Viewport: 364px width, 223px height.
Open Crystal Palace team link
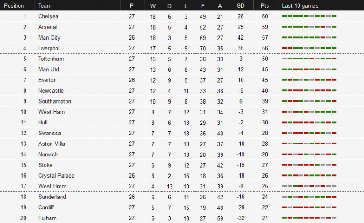pos(56,176)
